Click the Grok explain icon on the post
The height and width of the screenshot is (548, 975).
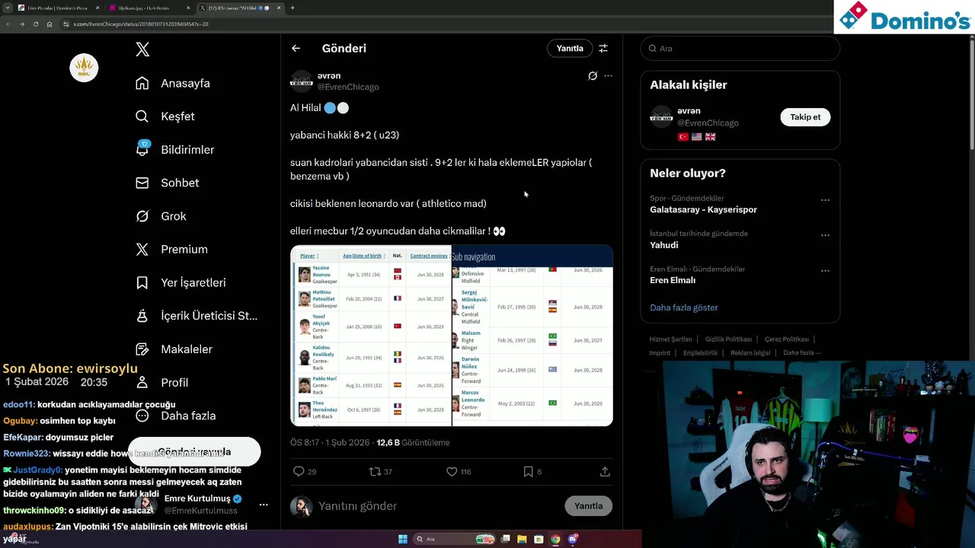(x=593, y=75)
